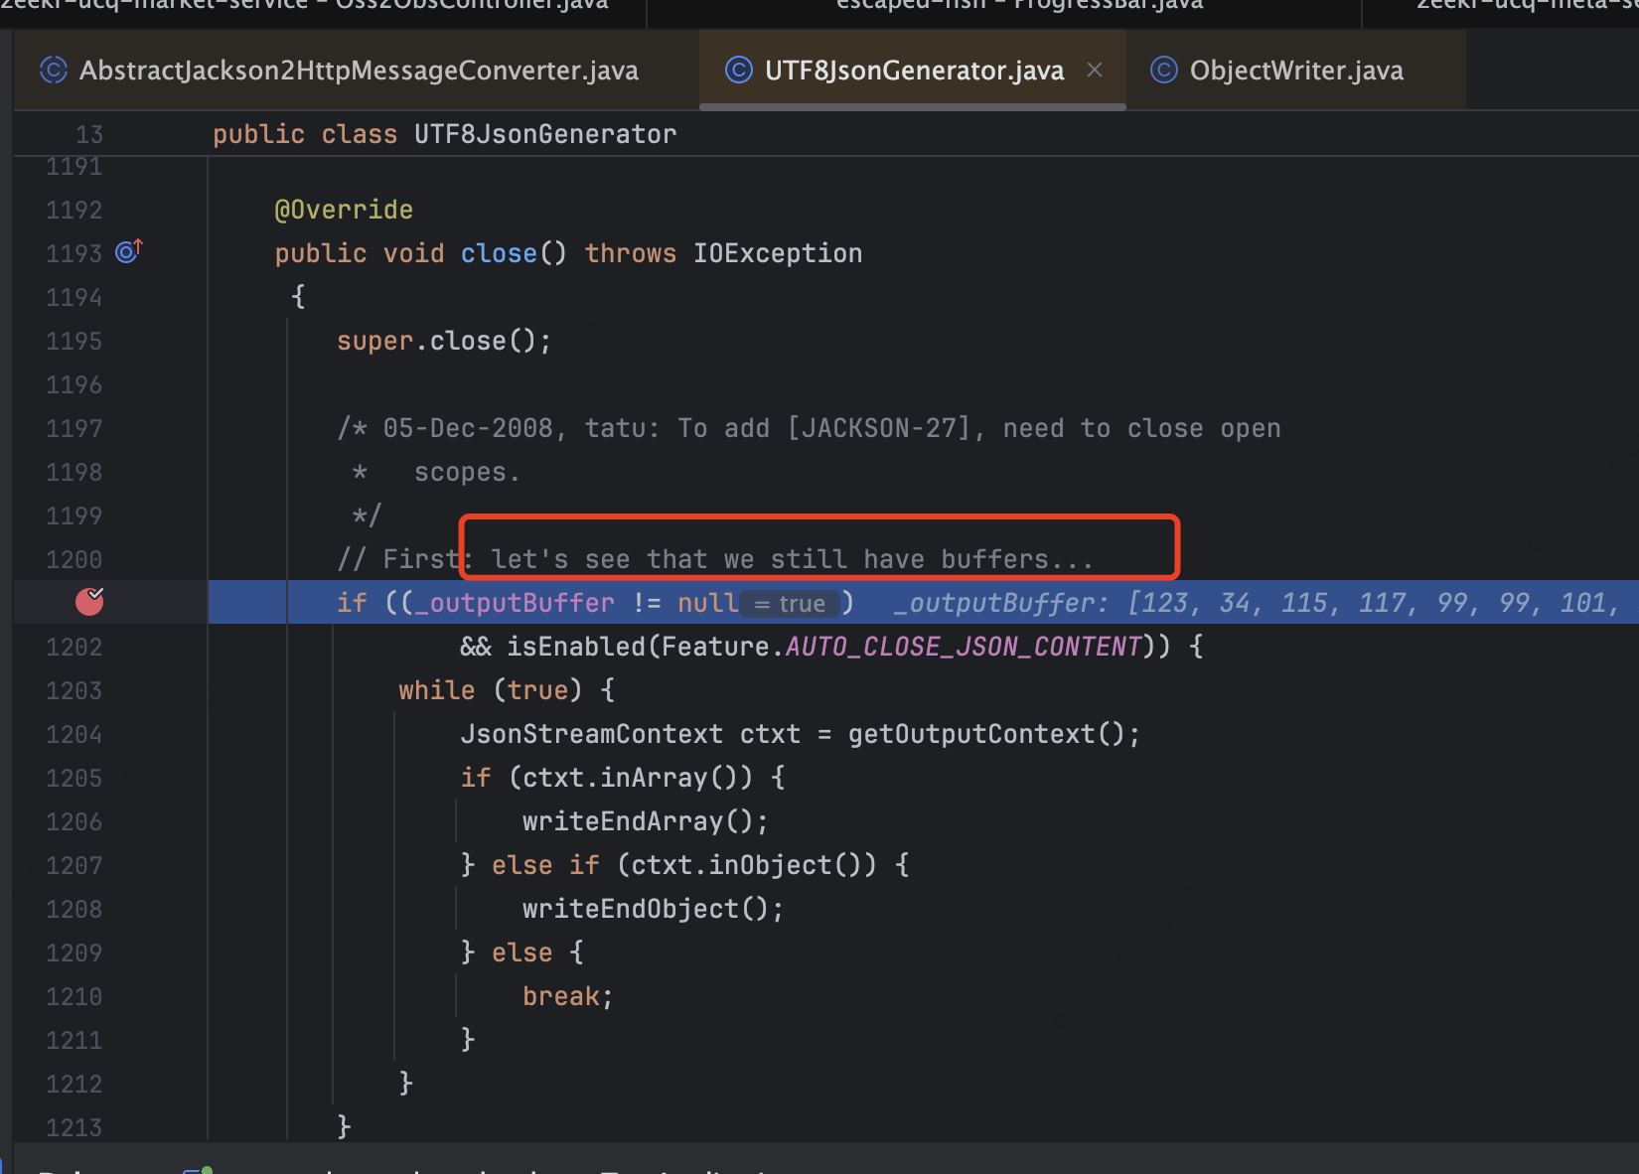Switch to AbstractJackson2HttpMessageConverter.java tab
Image resolution: width=1639 pixels, height=1174 pixels.
pyautogui.click(x=340, y=71)
